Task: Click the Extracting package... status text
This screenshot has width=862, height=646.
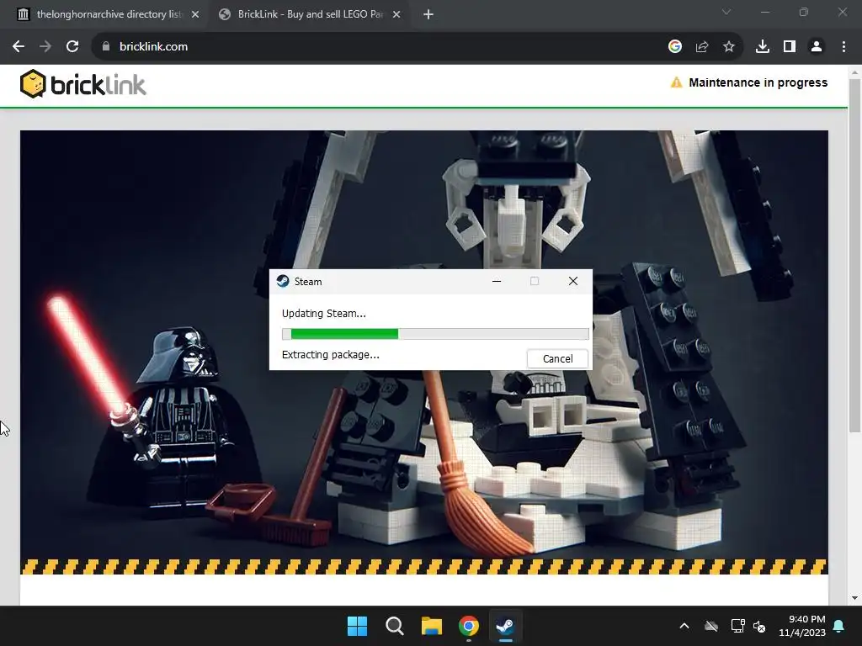Action: tap(330, 355)
